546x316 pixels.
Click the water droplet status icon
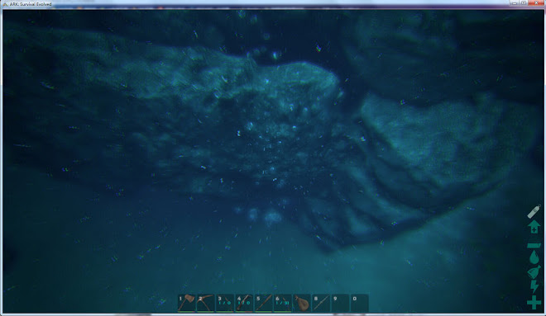tap(534, 257)
